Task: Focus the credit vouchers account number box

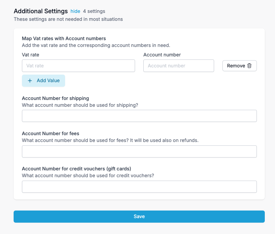Action: pyautogui.click(x=139, y=187)
